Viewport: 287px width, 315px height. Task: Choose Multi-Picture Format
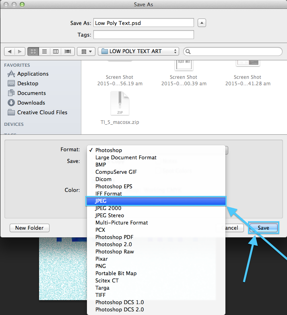click(x=156, y=222)
